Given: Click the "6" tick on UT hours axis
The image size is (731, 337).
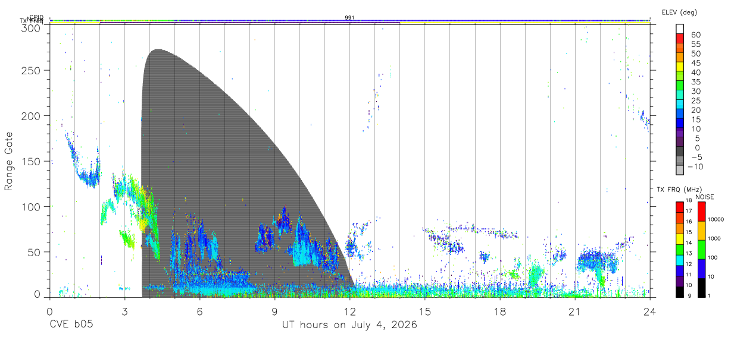Looking at the screenshot, I should point(199,311).
